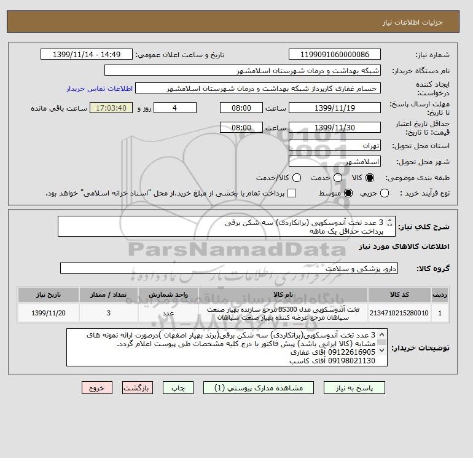Image resolution: width=473 pixels, height=458 pixels.
Task: Click row number cell 1
Action: point(440,313)
